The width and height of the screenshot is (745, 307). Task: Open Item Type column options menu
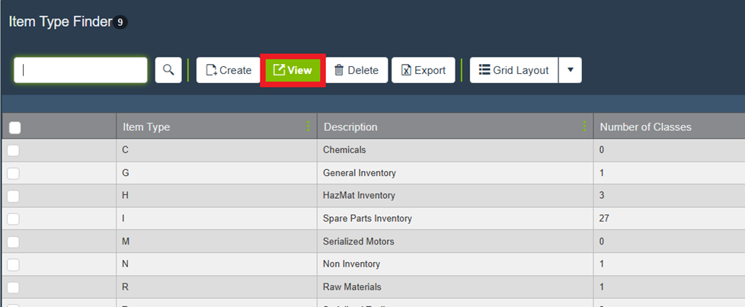309,127
